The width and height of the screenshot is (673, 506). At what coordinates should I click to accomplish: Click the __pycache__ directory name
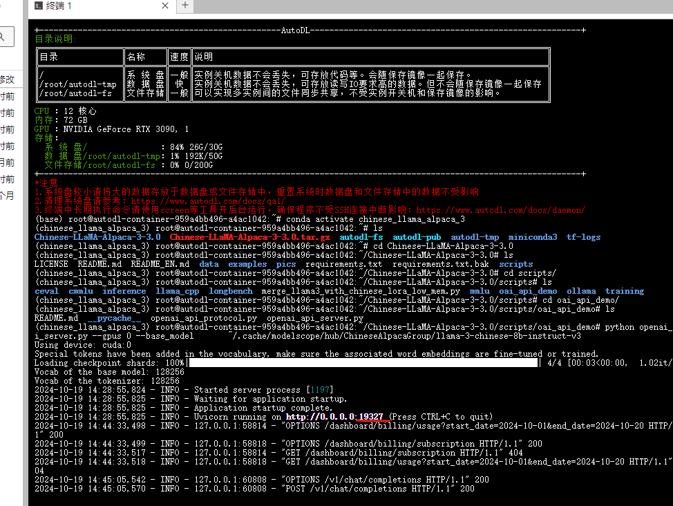pyautogui.click(x=113, y=318)
